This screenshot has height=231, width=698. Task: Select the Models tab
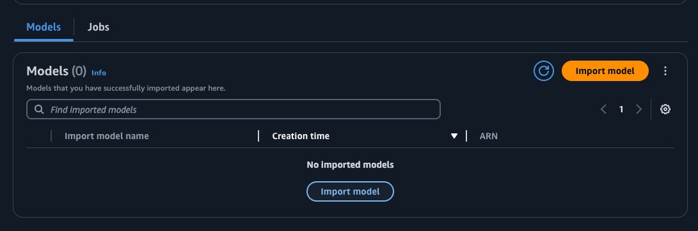(x=44, y=27)
